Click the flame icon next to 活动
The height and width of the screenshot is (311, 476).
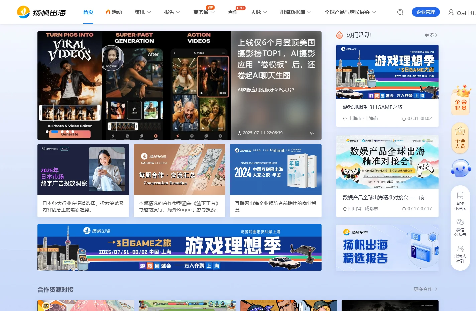pos(108,12)
